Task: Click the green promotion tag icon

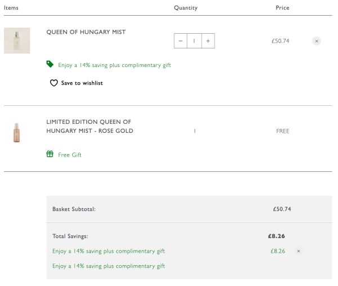Action: [x=50, y=65]
